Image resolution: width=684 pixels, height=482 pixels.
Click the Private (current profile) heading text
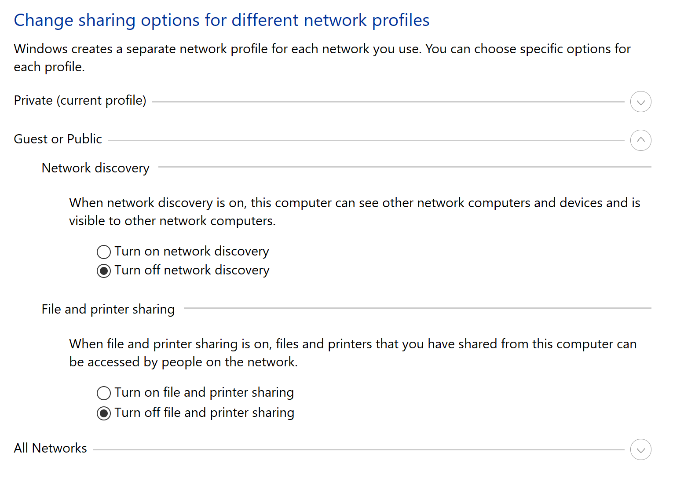click(x=80, y=101)
